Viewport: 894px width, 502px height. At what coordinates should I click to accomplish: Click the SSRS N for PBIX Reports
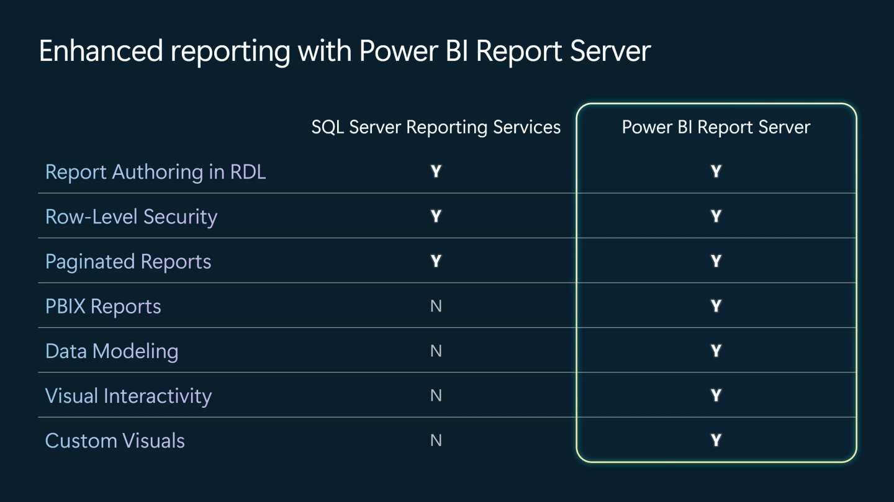436,306
